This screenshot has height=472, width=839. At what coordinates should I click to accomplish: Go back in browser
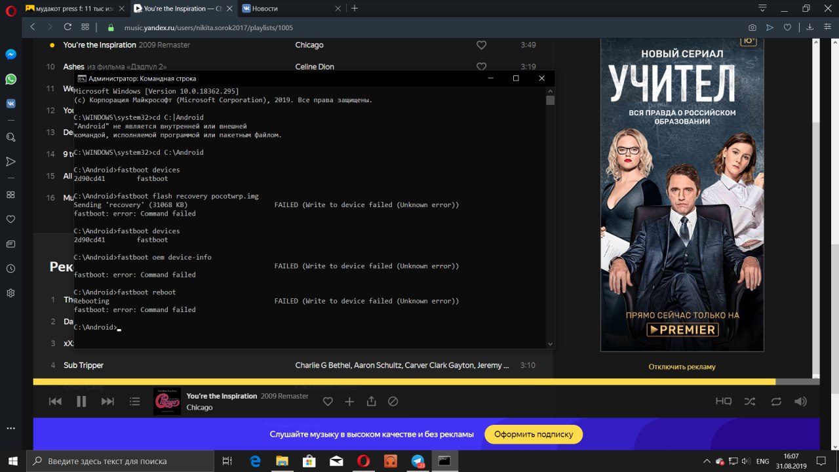[x=33, y=28]
